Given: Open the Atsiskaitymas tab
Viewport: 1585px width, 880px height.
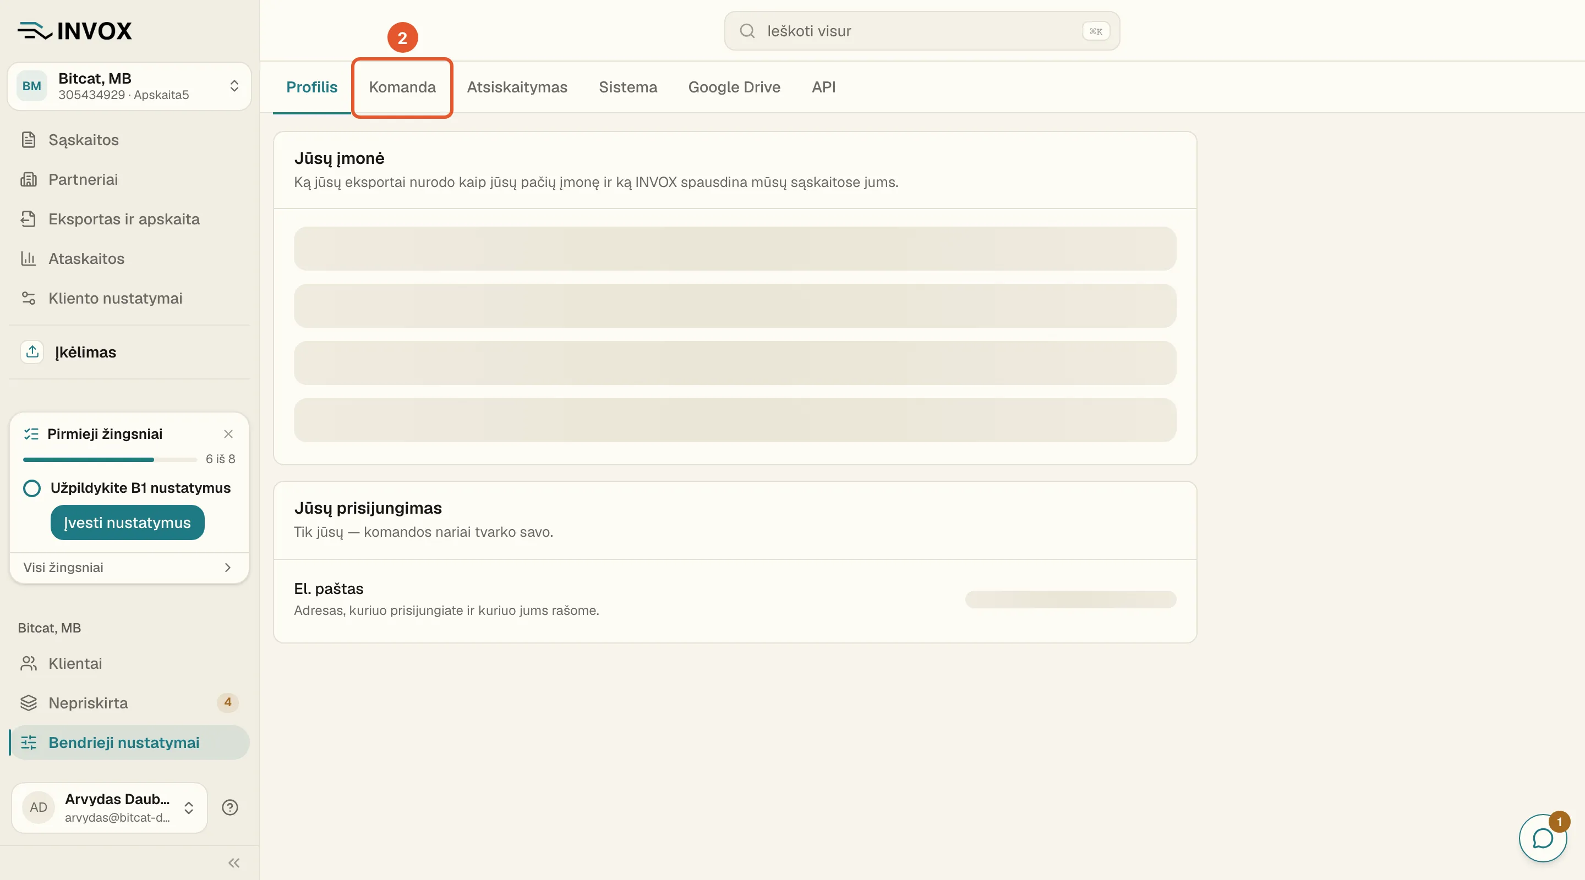Looking at the screenshot, I should click(x=517, y=87).
